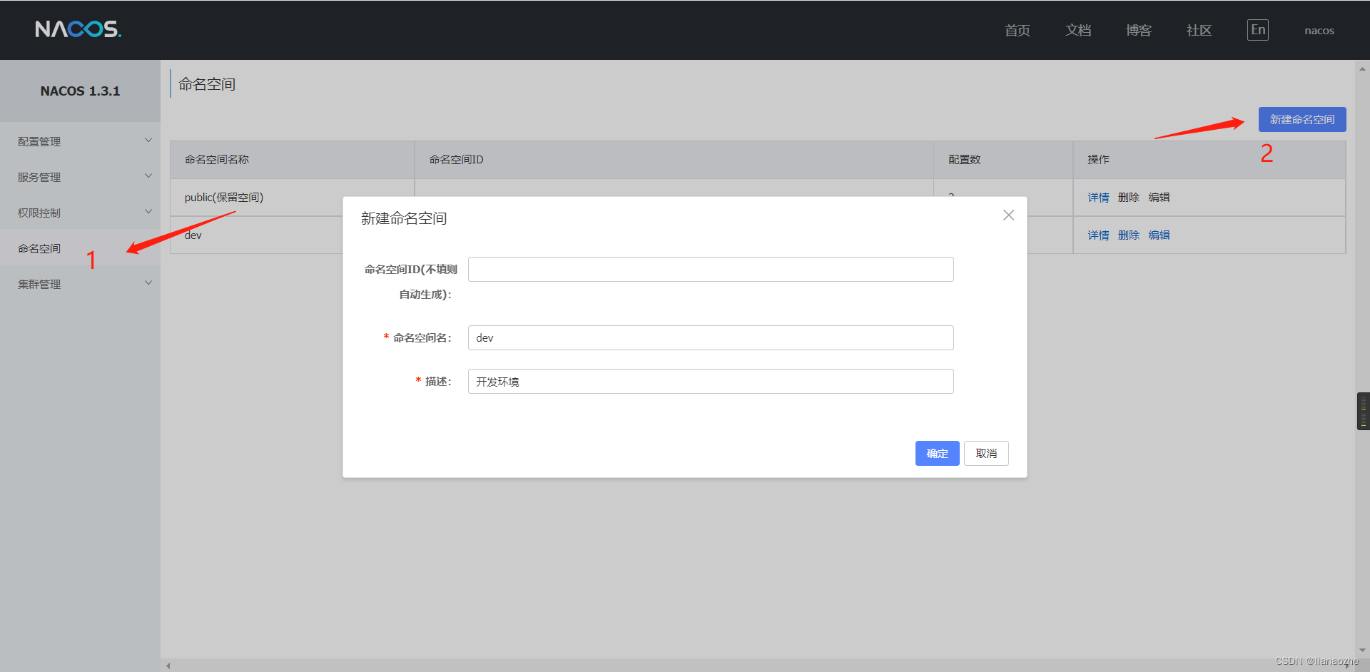The height and width of the screenshot is (672, 1370).
Task: Open the nacos user menu
Action: (x=1319, y=31)
